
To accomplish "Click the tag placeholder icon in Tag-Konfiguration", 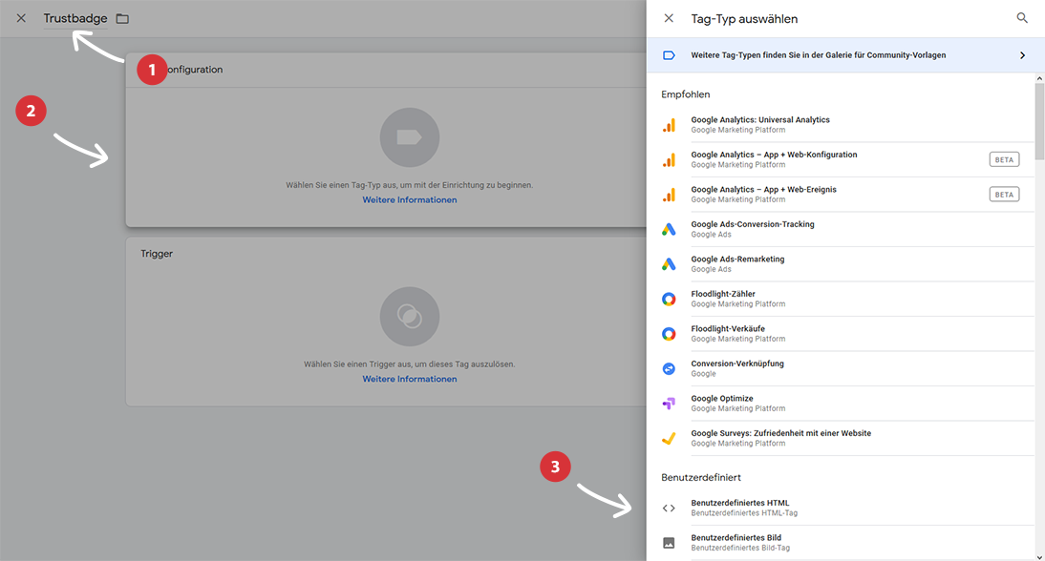I will click(x=409, y=137).
